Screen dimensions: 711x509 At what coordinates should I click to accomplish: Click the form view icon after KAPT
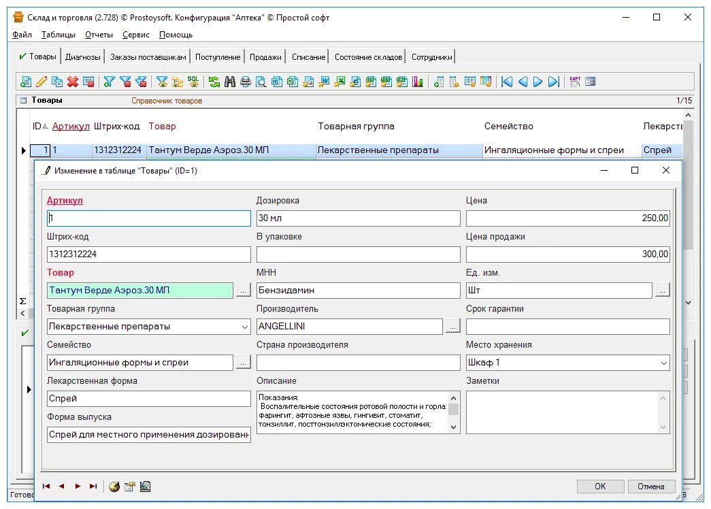point(591,82)
